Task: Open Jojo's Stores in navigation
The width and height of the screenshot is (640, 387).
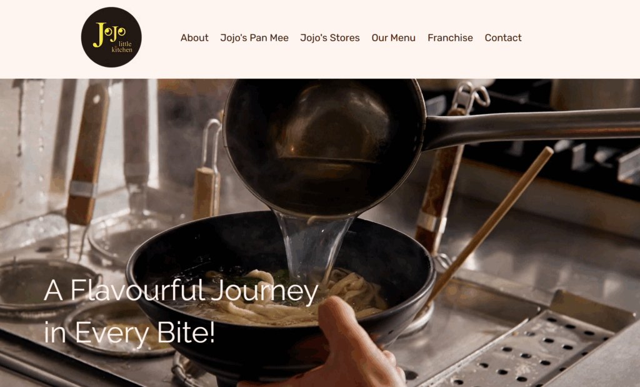Action: coord(330,38)
